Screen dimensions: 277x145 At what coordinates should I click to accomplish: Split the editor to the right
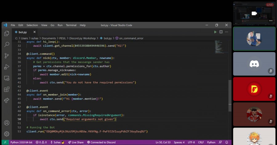pyautogui.click(x=221, y=32)
